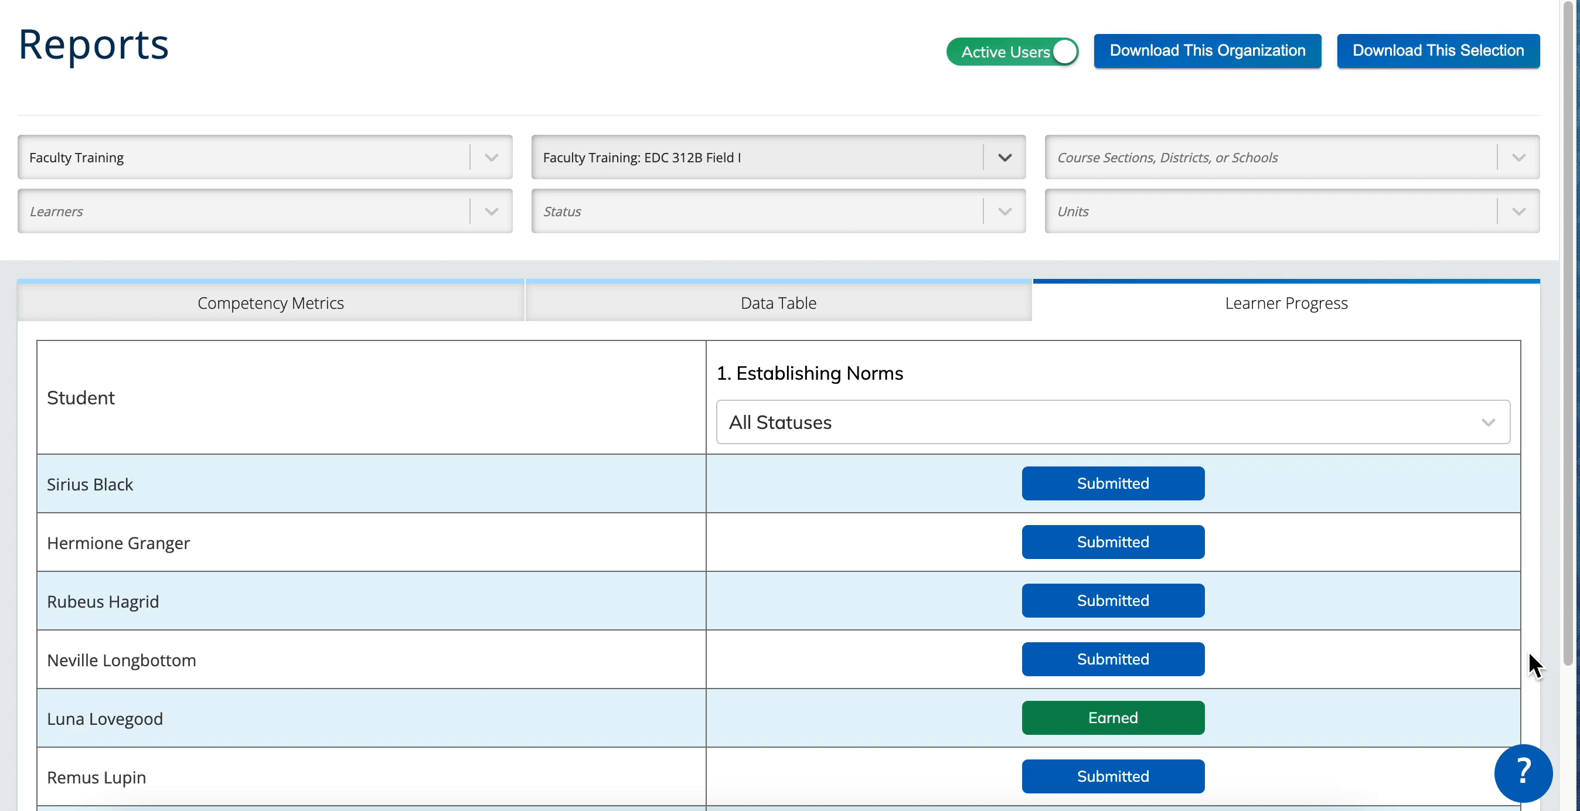1580x811 pixels.
Task: Click Submitted badge for Hermione Granger
Action: click(x=1113, y=541)
